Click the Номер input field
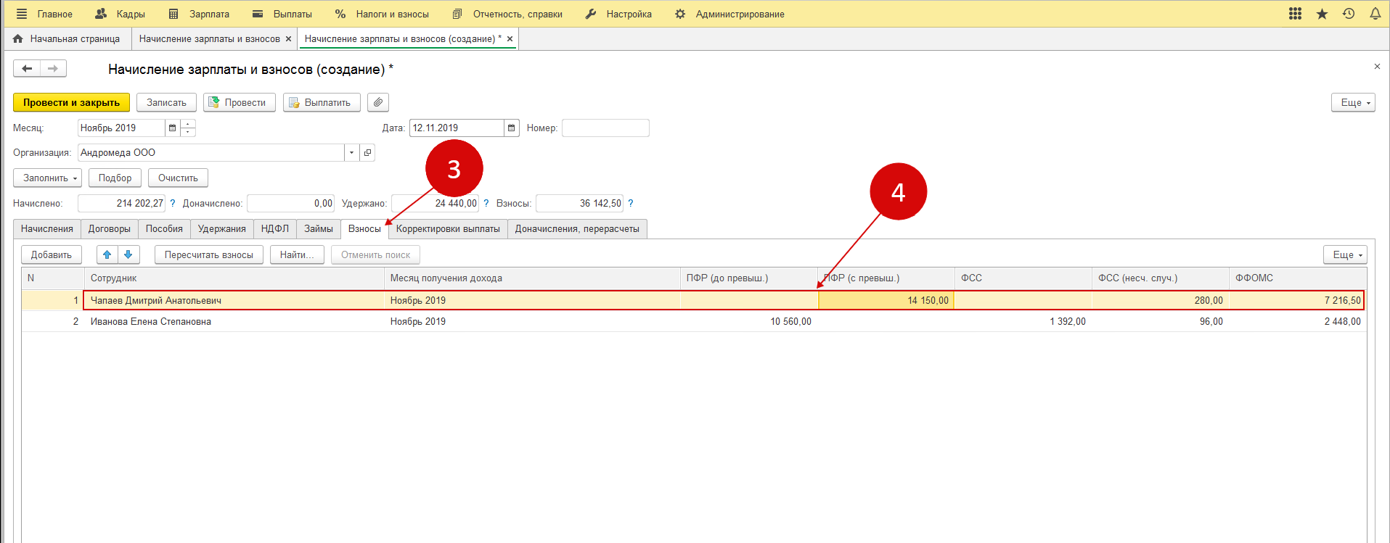Screen dimensions: 1390x543 click(605, 128)
